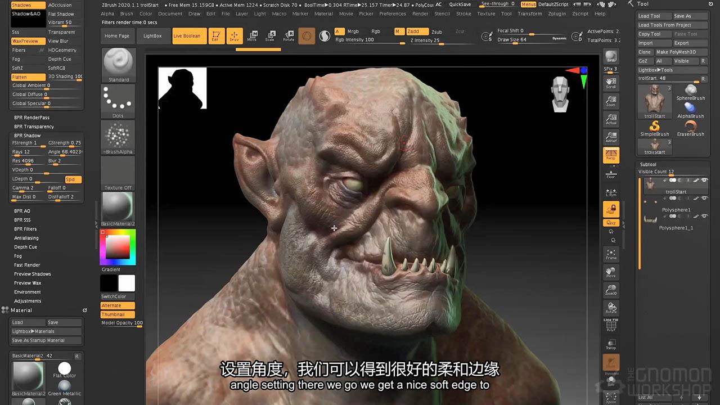Viewport: 720px width, 405px height.
Task: Toggle the Flatten render option
Action: click(x=28, y=77)
